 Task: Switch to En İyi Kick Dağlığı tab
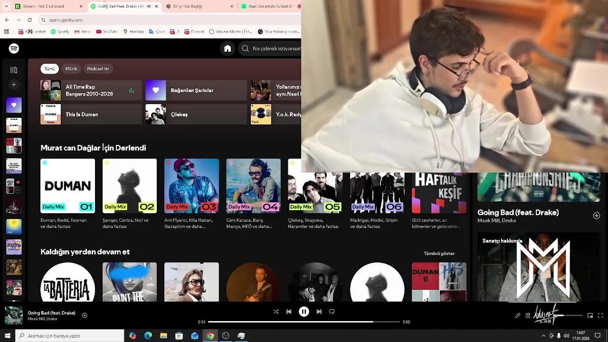pyautogui.click(x=199, y=6)
